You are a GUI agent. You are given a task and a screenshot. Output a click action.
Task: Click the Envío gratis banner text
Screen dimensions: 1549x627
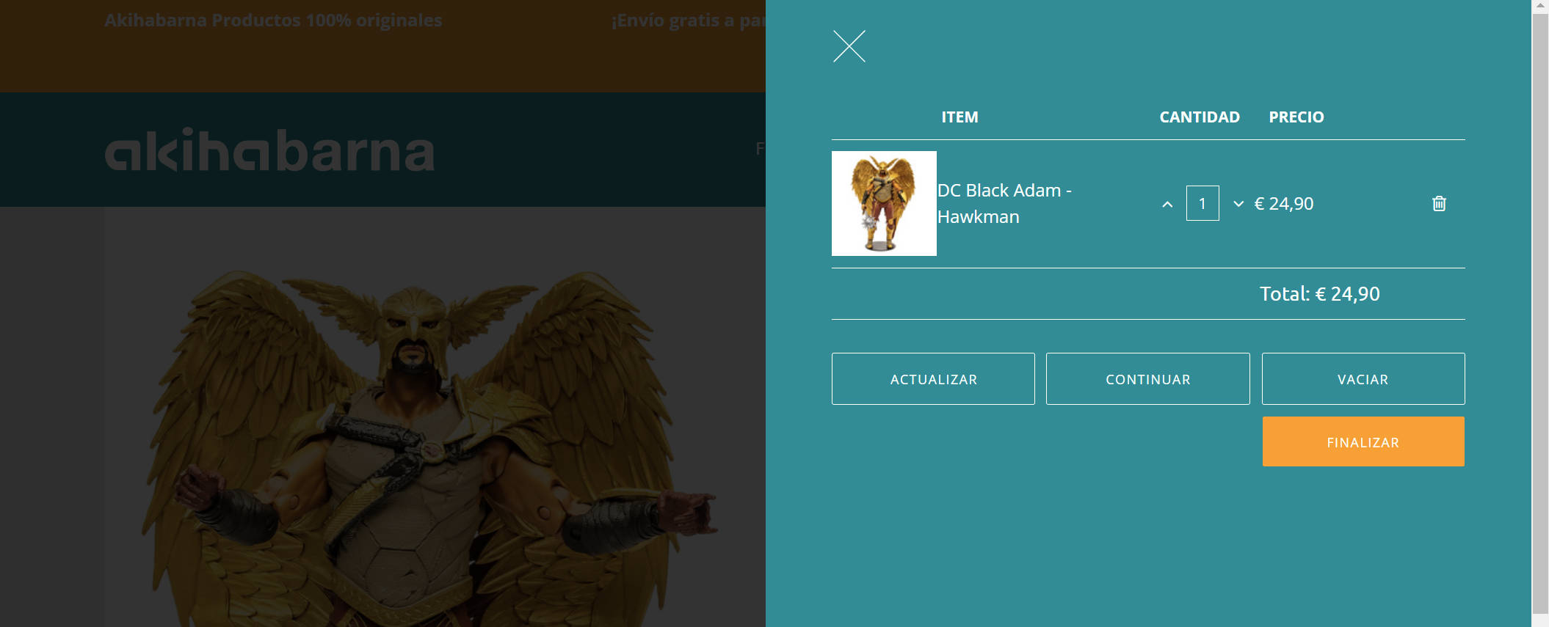689,21
